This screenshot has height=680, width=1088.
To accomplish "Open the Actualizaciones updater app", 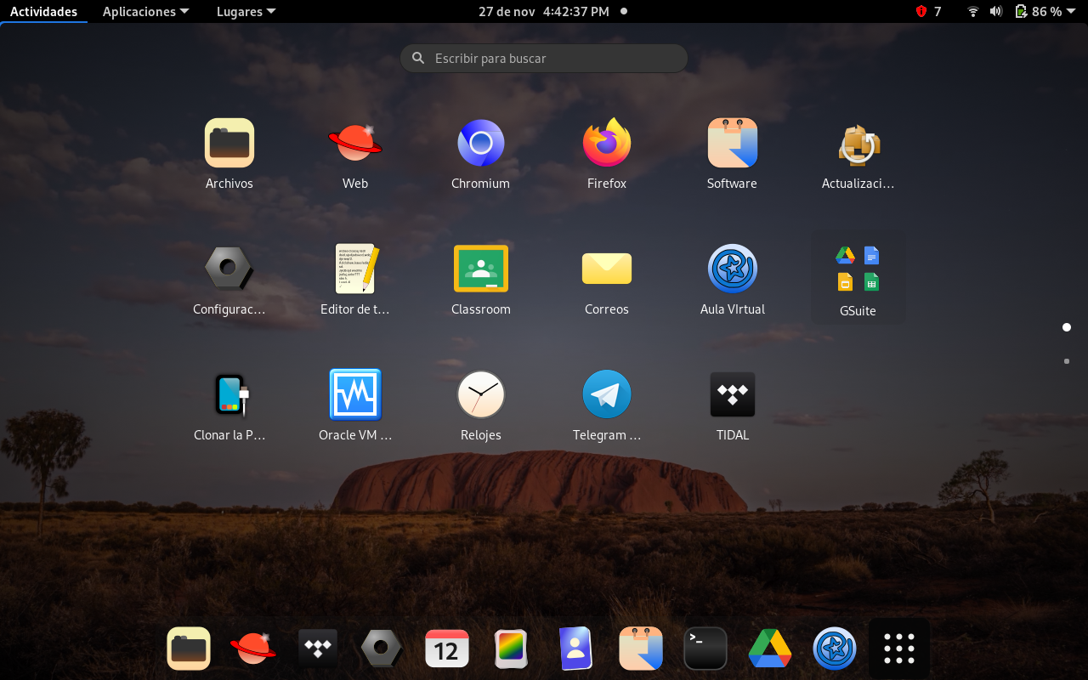I will tap(858, 143).
